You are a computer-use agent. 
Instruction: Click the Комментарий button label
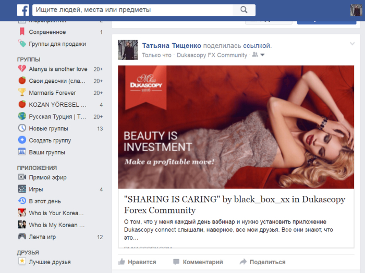(203, 262)
